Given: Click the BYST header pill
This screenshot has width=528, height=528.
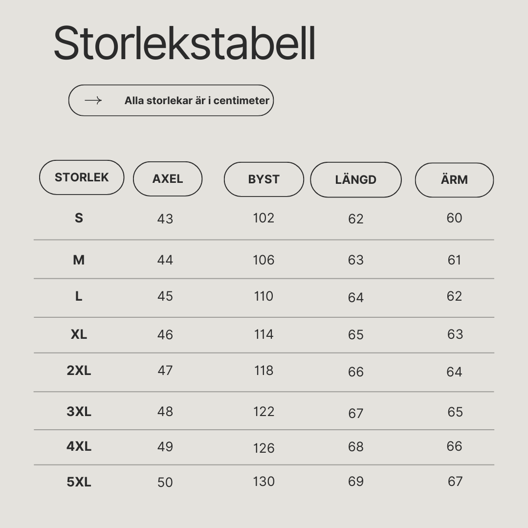Looking at the screenshot, I should pos(264,179).
